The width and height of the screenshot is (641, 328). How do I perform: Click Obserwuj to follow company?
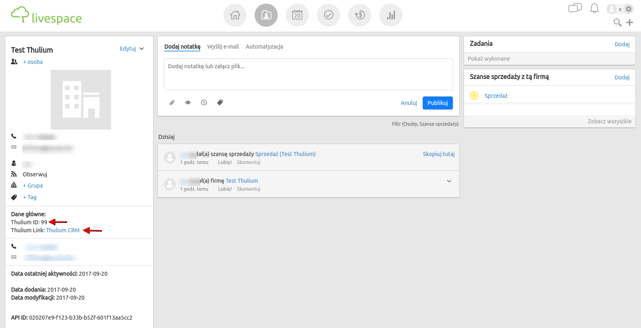(35, 174)
